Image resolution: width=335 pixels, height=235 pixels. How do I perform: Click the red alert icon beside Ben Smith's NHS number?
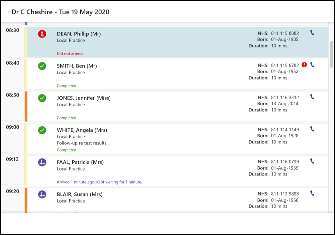tap(304, 65)
